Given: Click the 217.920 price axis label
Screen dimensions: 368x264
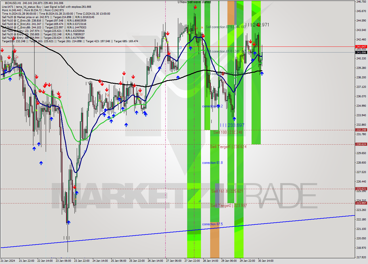Looking at the screenshot, I should pyautogui.click(x=361, y=257).
